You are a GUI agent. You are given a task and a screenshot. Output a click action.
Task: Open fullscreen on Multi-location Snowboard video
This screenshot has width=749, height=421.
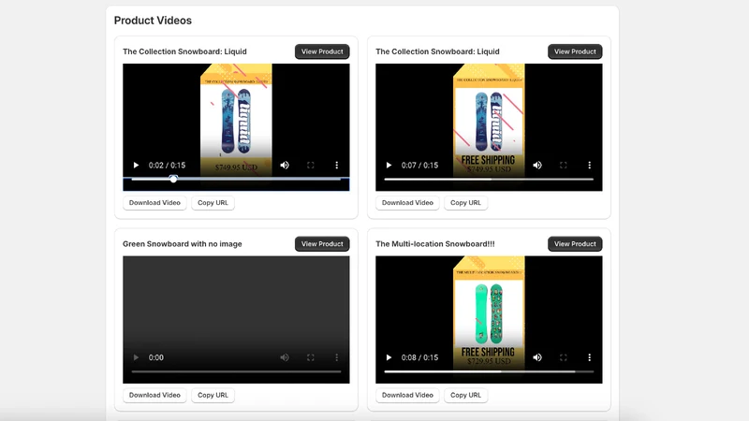564,357
